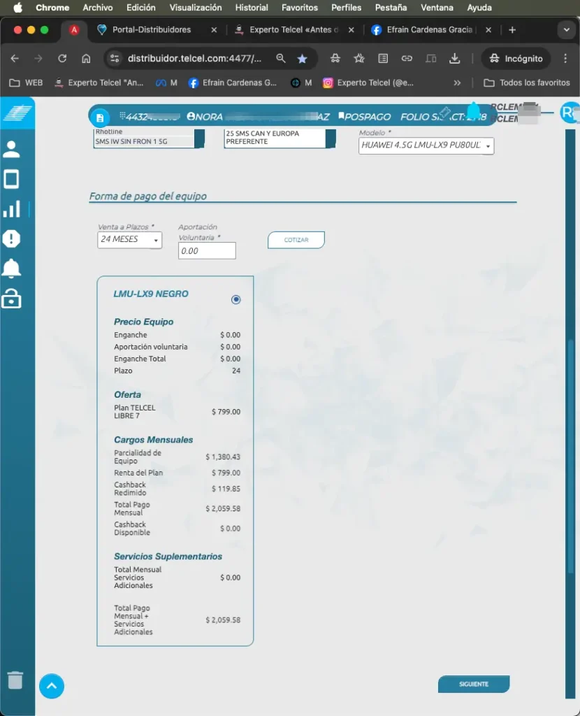This screenshot has width=580, height=716.
Task: Open the Visualización menu
Action: pyautogui.click(x=195, y=7)
